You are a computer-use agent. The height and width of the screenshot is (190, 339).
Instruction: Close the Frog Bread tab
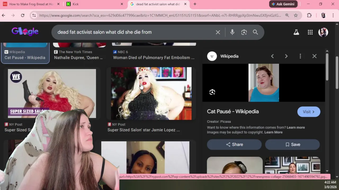click(58, 4)
